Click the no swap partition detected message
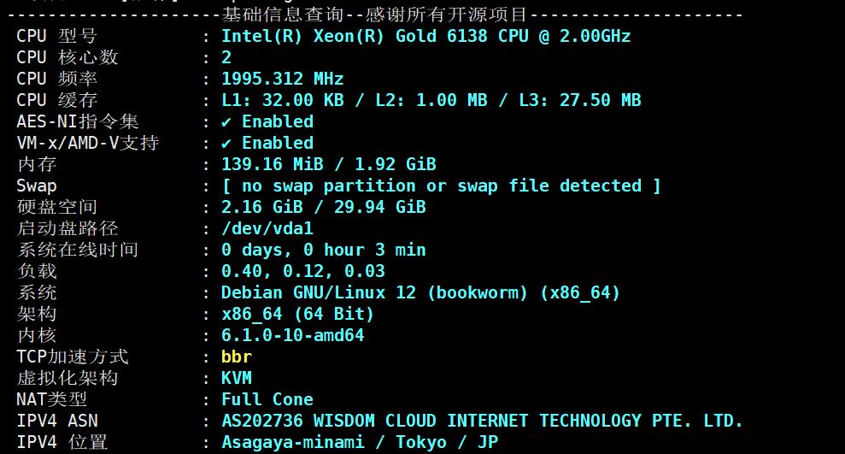 (441, 186)
